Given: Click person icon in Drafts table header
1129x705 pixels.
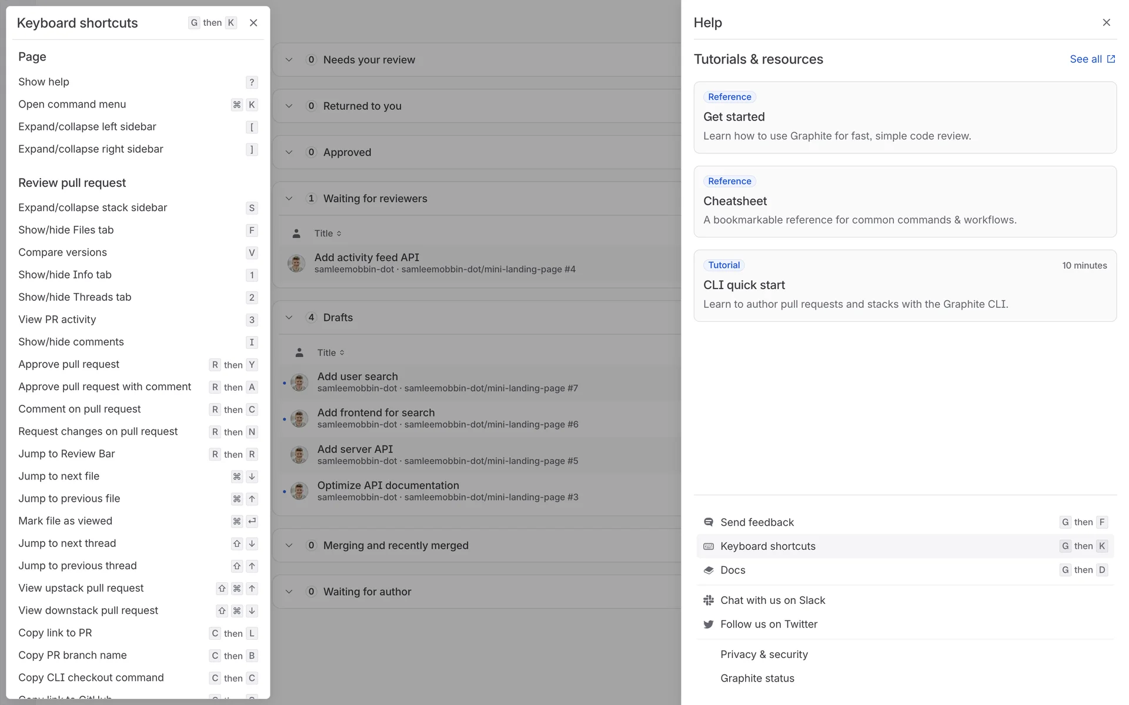Looking at the screenshot, I should [x=299, y=352].
